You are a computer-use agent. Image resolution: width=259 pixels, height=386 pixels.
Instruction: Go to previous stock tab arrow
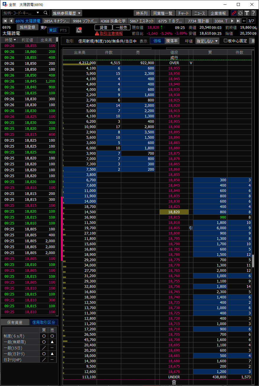11,21
